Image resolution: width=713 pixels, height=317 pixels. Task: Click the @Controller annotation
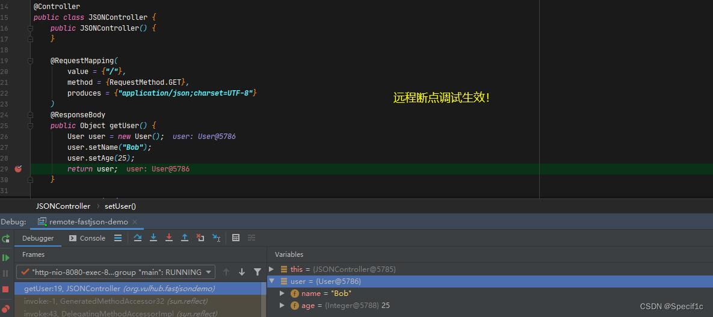pyautogui.click(x=57, y=7)
